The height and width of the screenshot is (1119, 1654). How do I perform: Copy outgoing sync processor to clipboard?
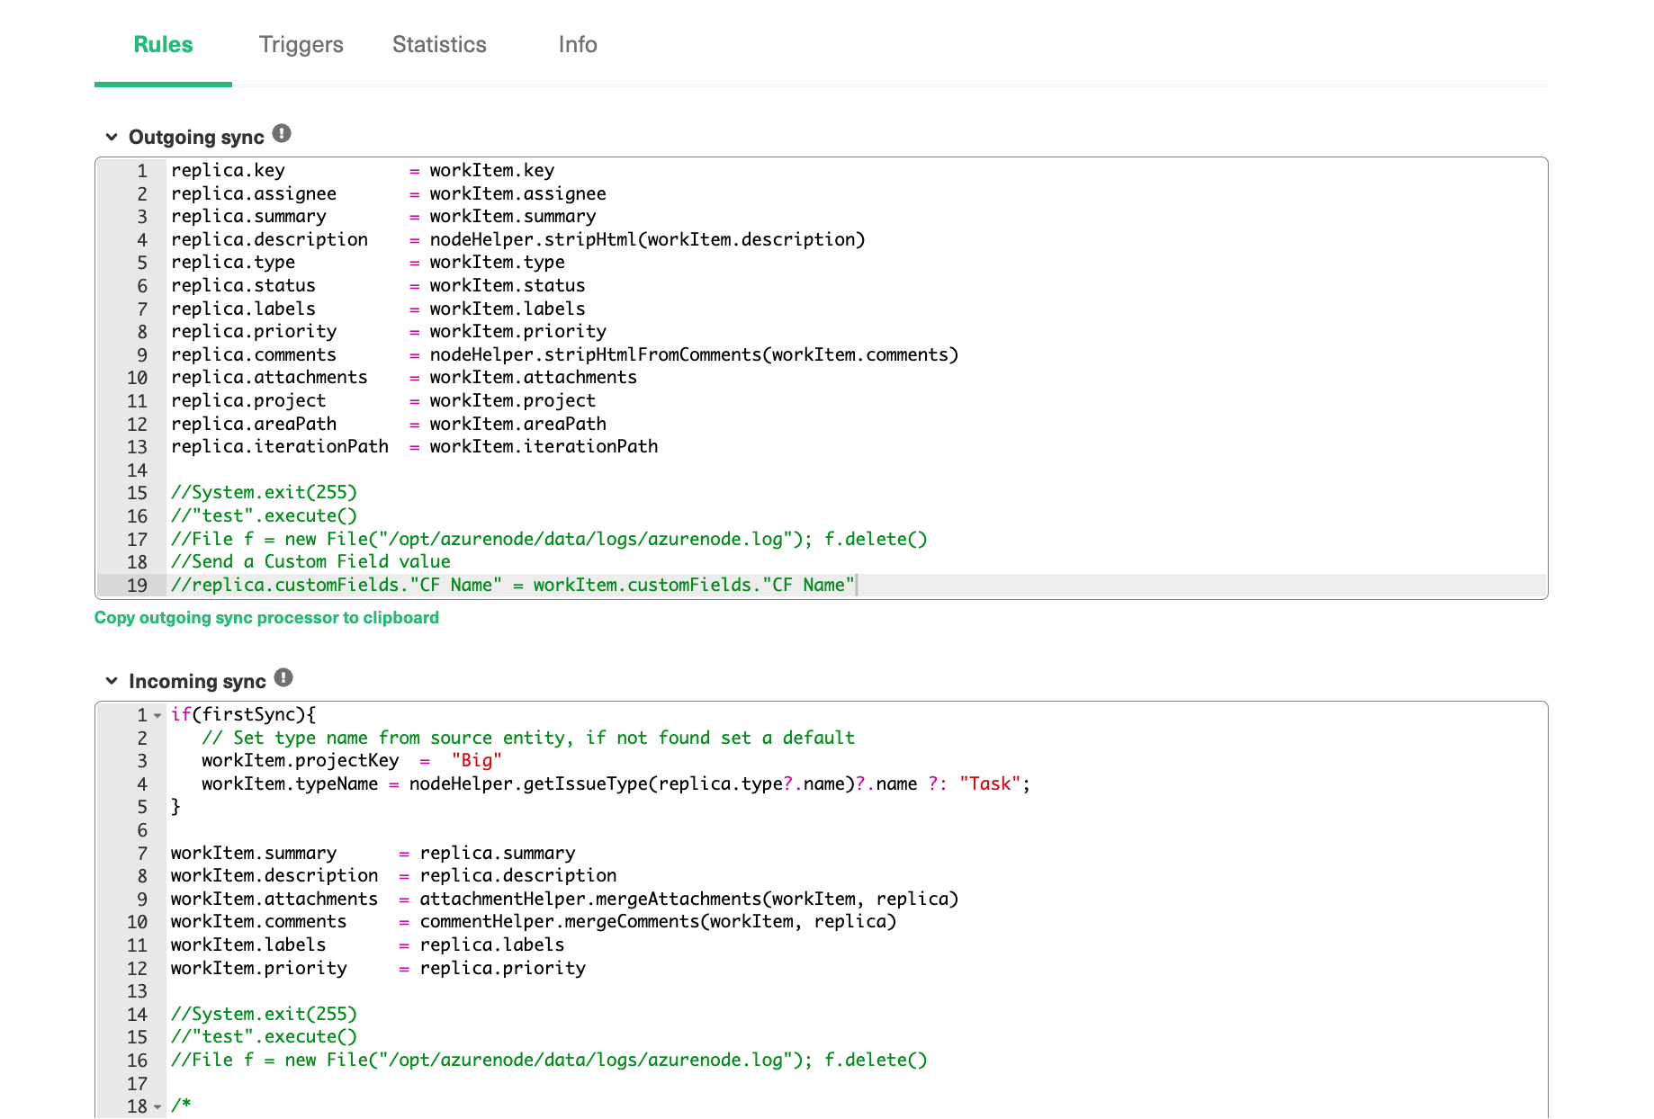click(266, 618)
